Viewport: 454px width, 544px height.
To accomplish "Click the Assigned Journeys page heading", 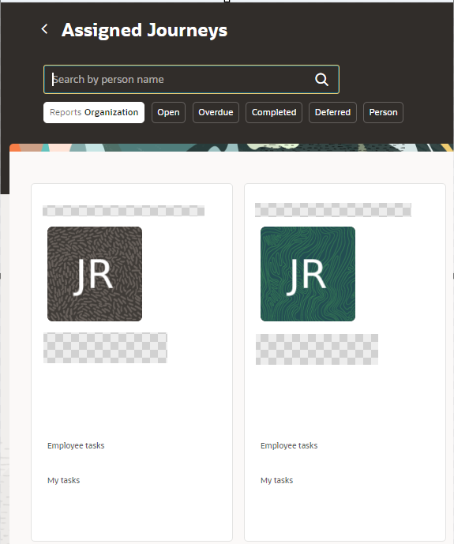I will pyautogui.click(x=144, y=30).
